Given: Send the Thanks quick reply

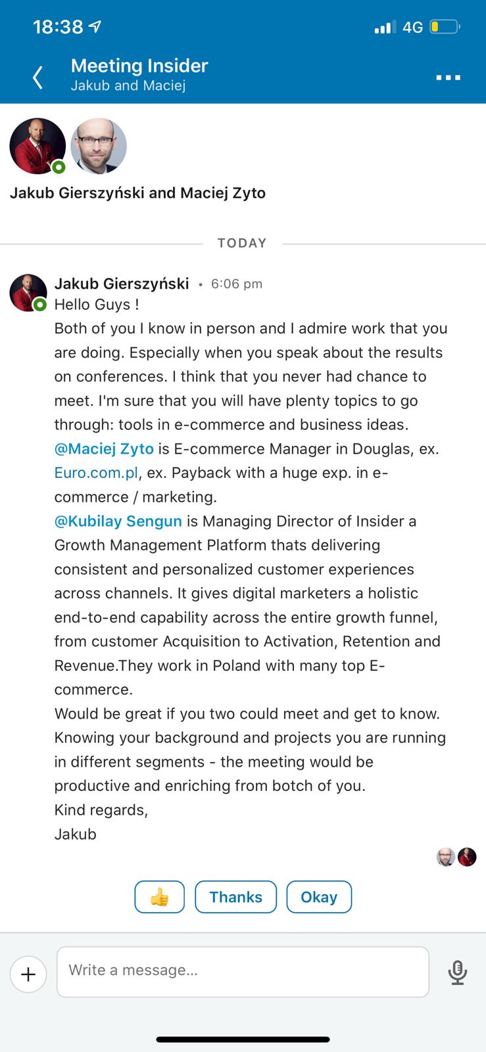Looking at the screenshot, I should coord(235,897).
